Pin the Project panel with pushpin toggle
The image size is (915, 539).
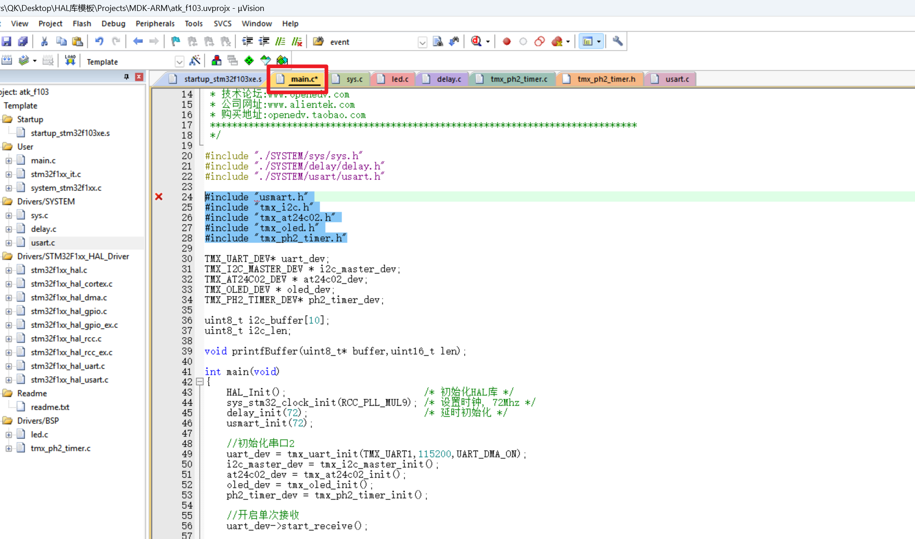126,77
